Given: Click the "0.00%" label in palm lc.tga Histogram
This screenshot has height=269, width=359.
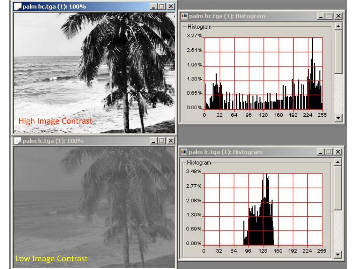Looking at the screenshot, I should pyautogui.click(x=194, y=243).
